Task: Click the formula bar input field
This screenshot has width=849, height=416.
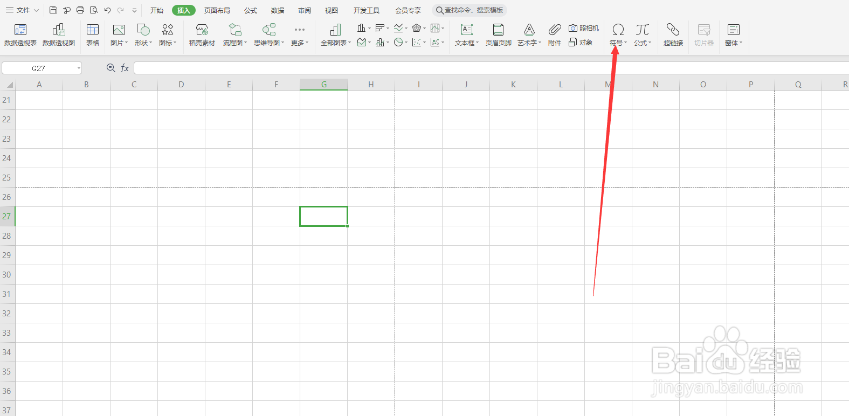Action: tap(491, 68)
